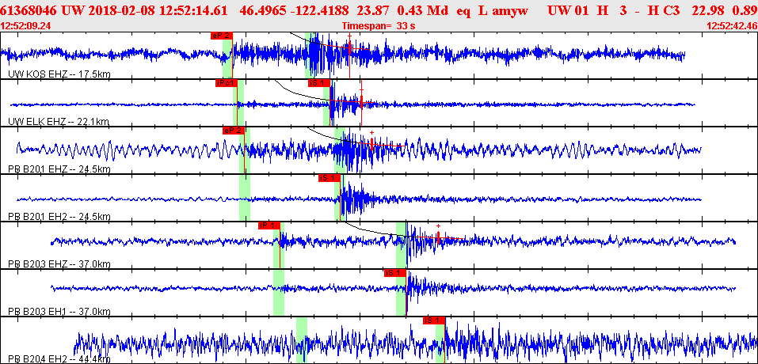758x364 pixels.
Task: Click the longitude value -122.4188
Action: (x=319, y=10)
